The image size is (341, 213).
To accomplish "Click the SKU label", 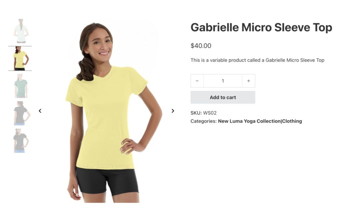I will point(196,113).
